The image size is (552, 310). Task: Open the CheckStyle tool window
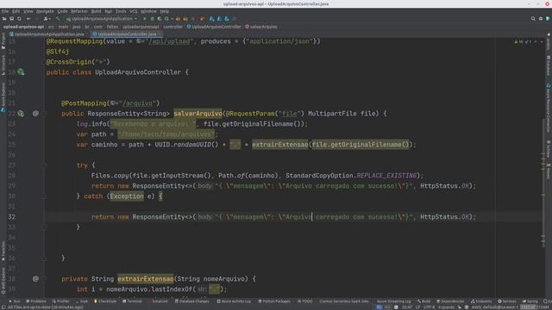[x=105, y=301]
